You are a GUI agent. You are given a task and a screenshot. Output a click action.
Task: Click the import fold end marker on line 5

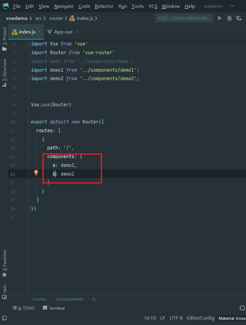click(29, 79)
